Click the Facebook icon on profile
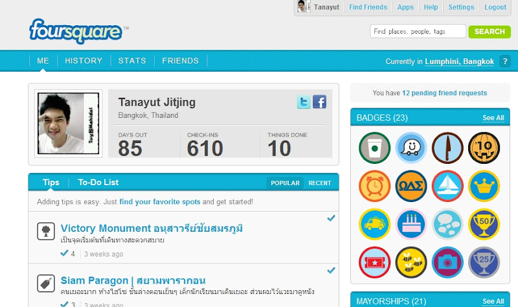This screenshot has width=518, height=307. 319,102
